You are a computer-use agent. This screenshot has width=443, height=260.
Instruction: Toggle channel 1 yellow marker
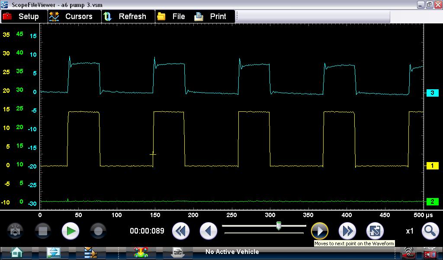pyautogui.click(x=432, y=166)
